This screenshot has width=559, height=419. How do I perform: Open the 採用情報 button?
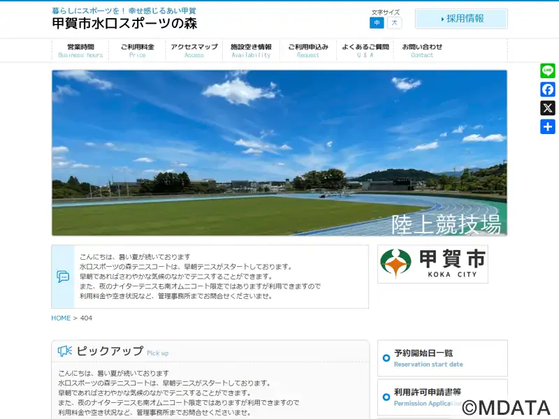click(x=461, y=19)
